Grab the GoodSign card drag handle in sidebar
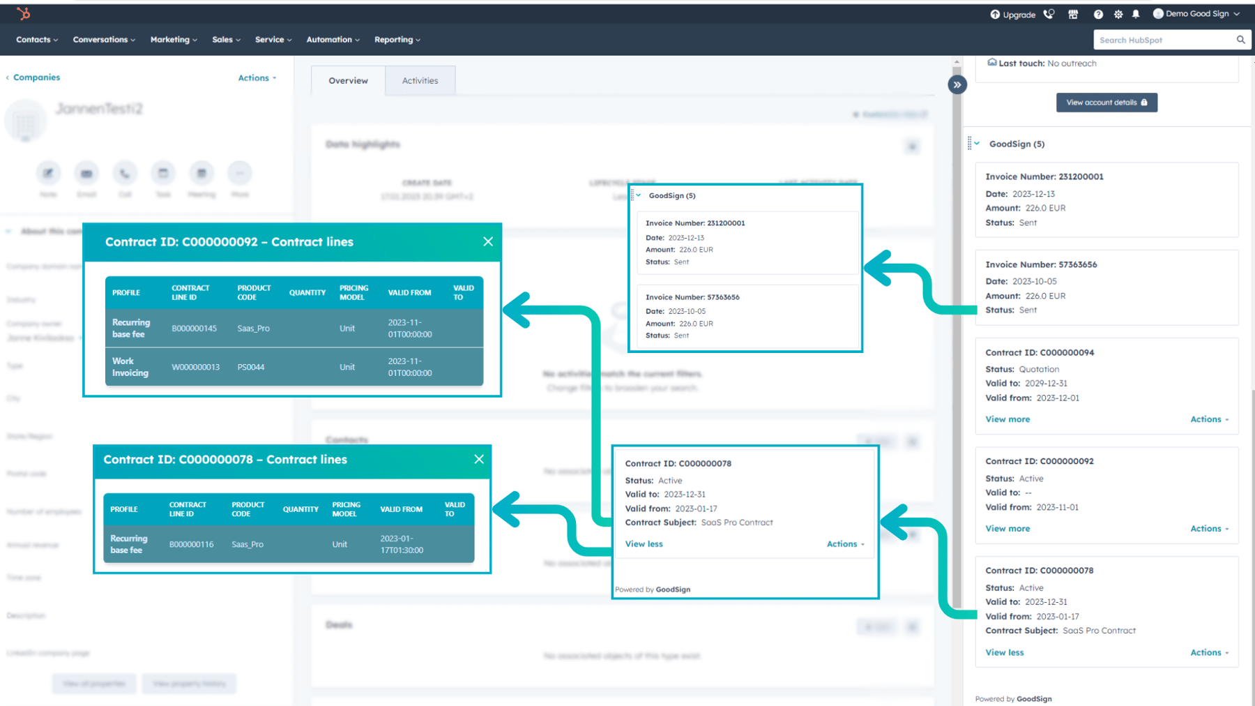Screen dimensions: 1255x706 (x=969, y=144)
